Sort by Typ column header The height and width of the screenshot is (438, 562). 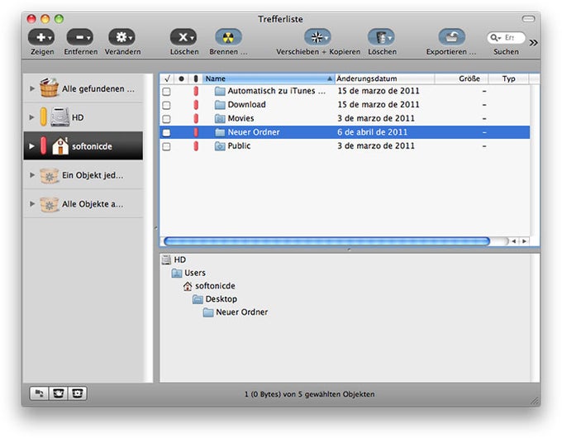point(508,79)
